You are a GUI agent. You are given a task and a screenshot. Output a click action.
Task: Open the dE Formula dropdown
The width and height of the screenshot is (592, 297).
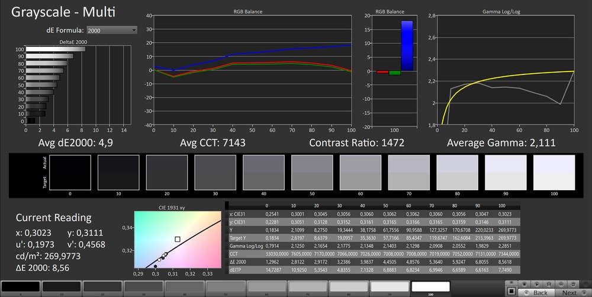(x=111, y=30)
